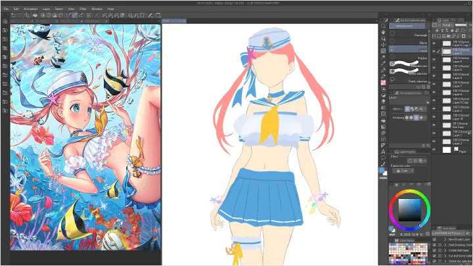The height and width of the screenshot is (266, 473).
Task: Expand the New Border Layer action
Action: coord(445,240)
